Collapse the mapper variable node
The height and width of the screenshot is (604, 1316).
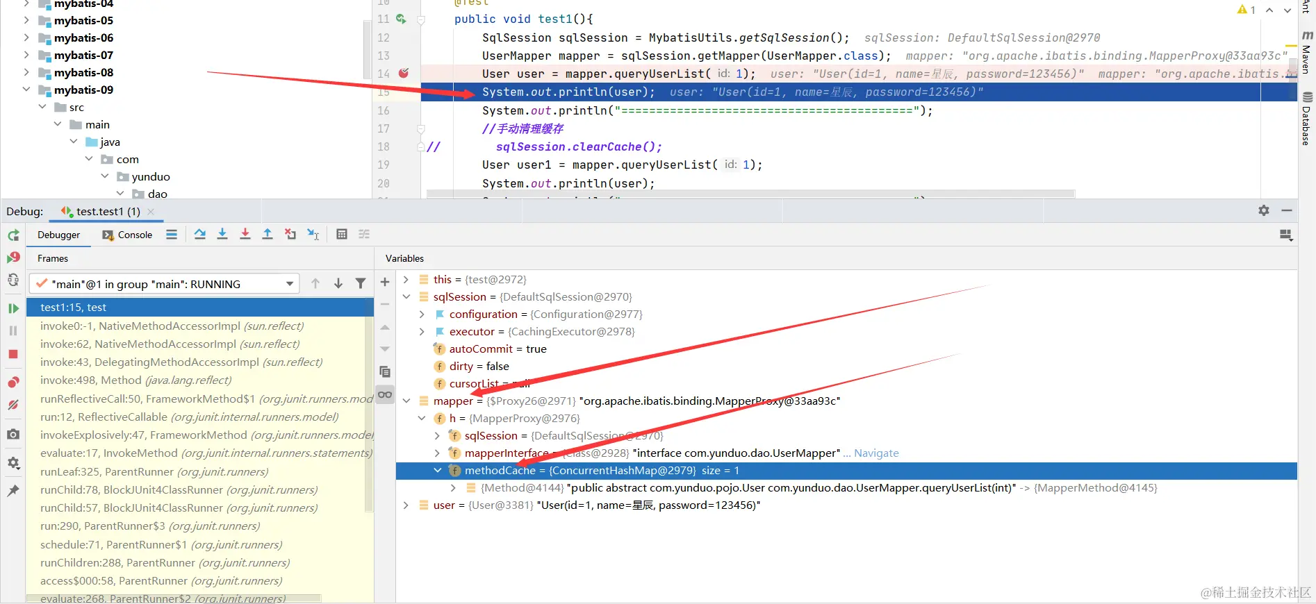pos(406,401)
